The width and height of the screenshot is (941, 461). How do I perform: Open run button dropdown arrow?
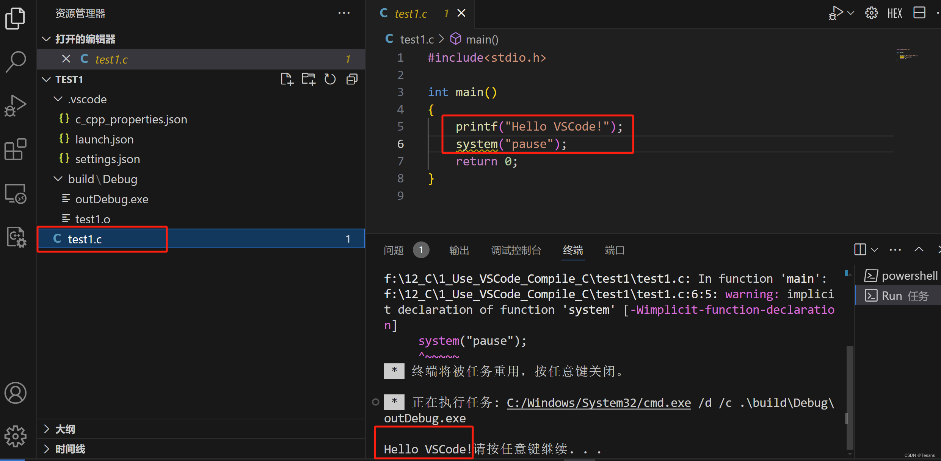pyautogui.click(x=851, y=13)
